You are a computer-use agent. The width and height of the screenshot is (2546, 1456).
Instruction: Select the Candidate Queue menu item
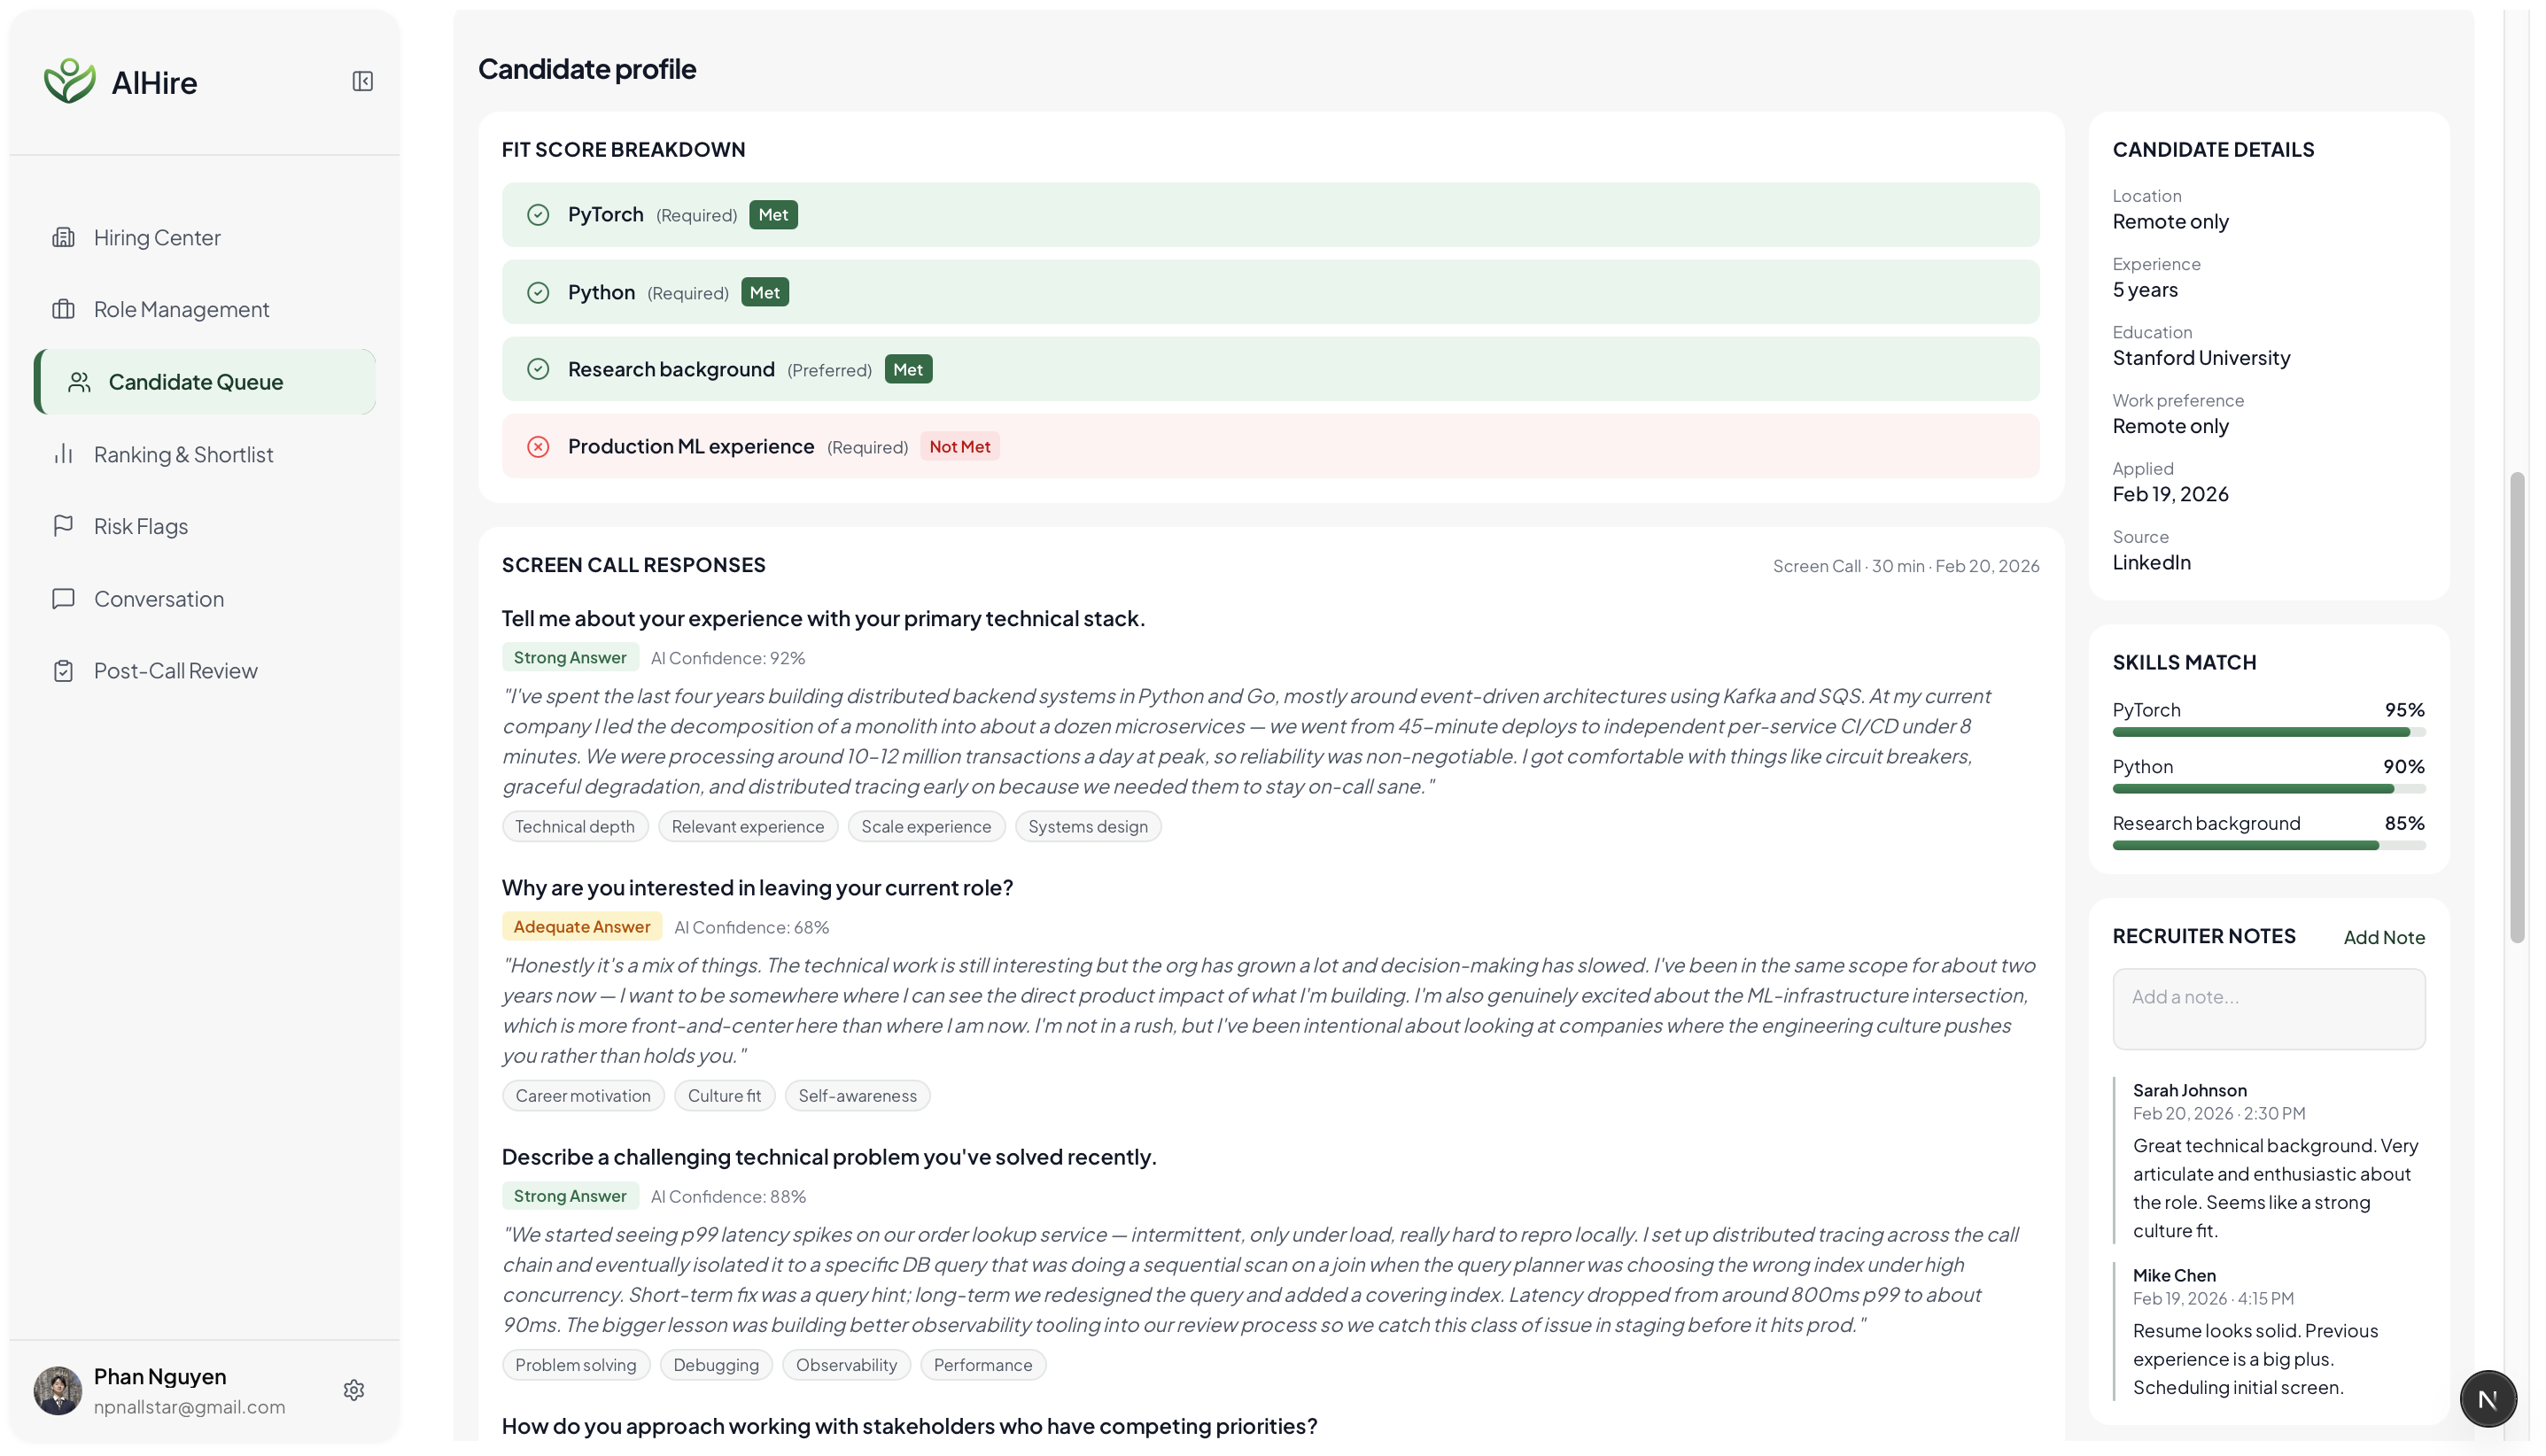click(195, 382)
